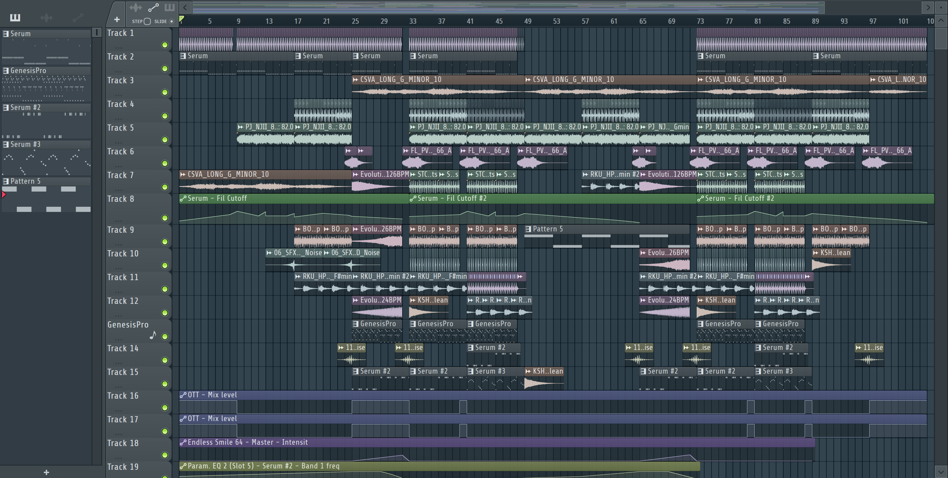
Task: Open clip menu of Serum #3 clip at bar 41
Action: [x=470, y=371]
